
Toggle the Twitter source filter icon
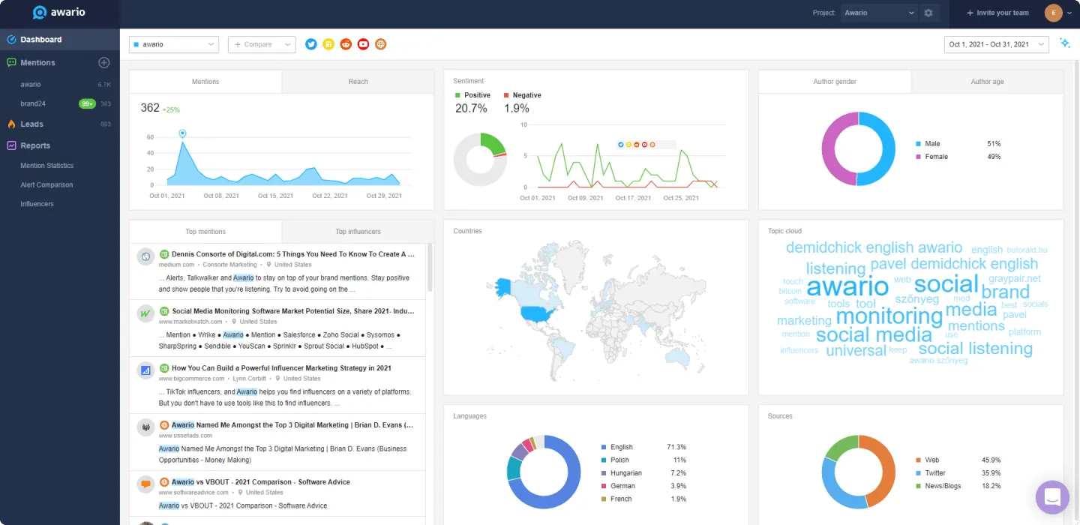(311, 44)
